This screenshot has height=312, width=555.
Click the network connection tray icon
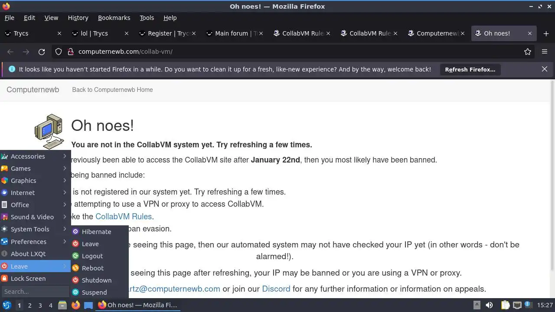[x=517, y=305]
